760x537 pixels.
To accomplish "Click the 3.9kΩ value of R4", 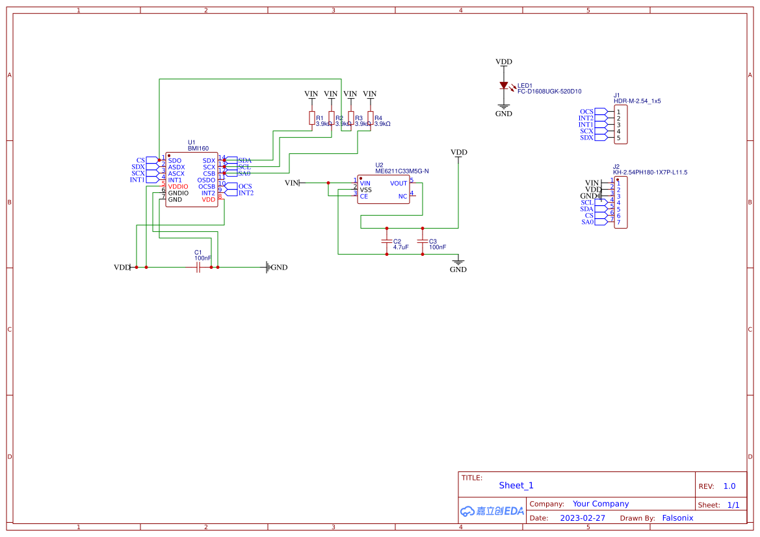I will tap(382, 124).
